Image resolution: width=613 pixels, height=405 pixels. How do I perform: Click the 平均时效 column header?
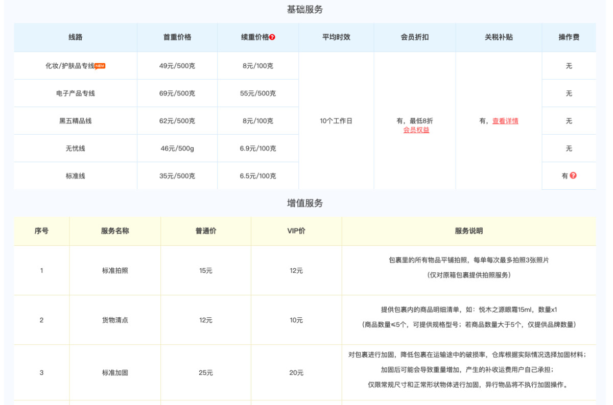click(336, 37)
